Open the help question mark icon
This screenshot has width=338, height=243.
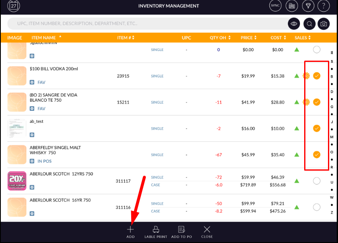point(324,6)
